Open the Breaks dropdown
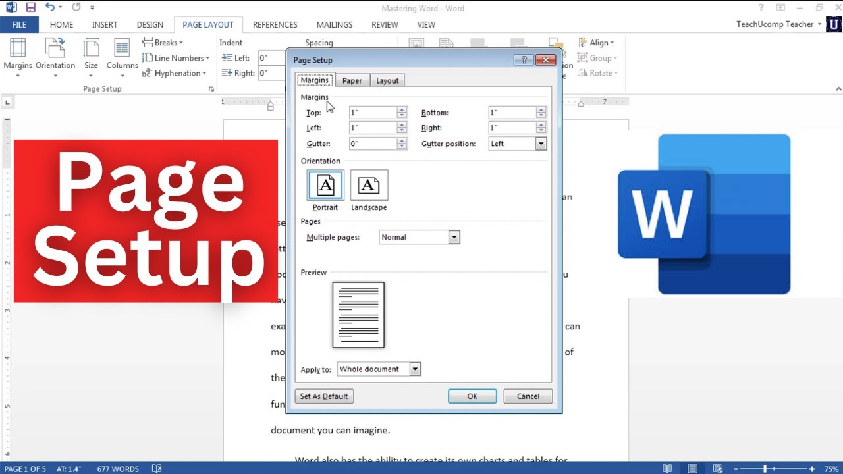Viewport: 843px width, 474px height. (163, 43)
